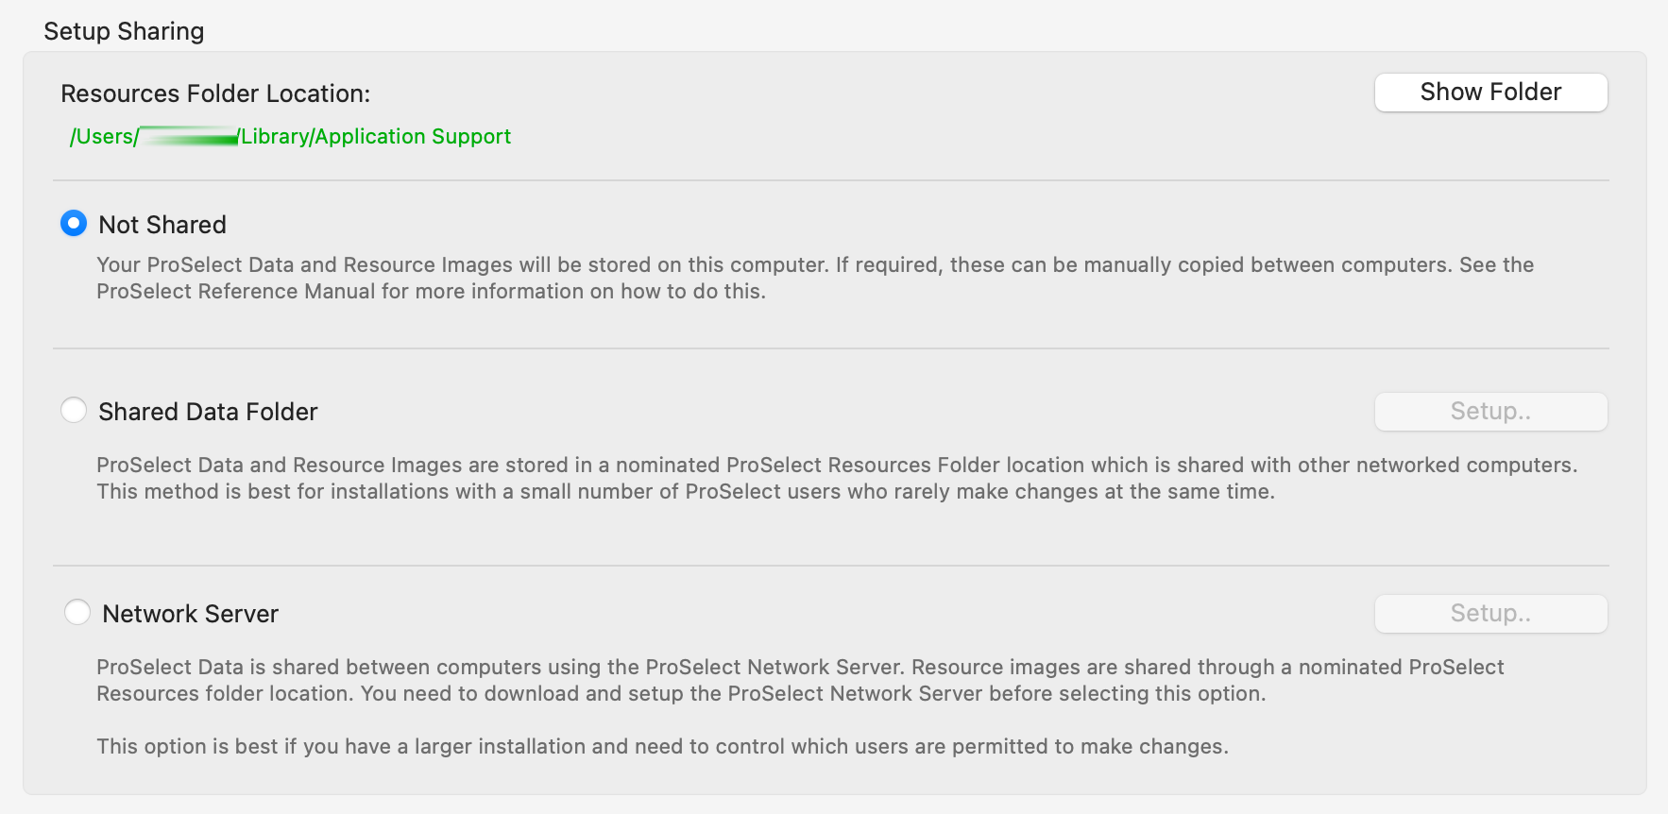Click the 'Shared Data Folder' label text
This screenshot has height=814, width=1668.
(208, 412)
